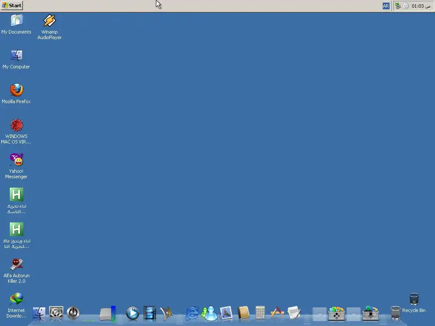Launch the blue play media player dock icon
435x326 pixels.
click(133, 313)
